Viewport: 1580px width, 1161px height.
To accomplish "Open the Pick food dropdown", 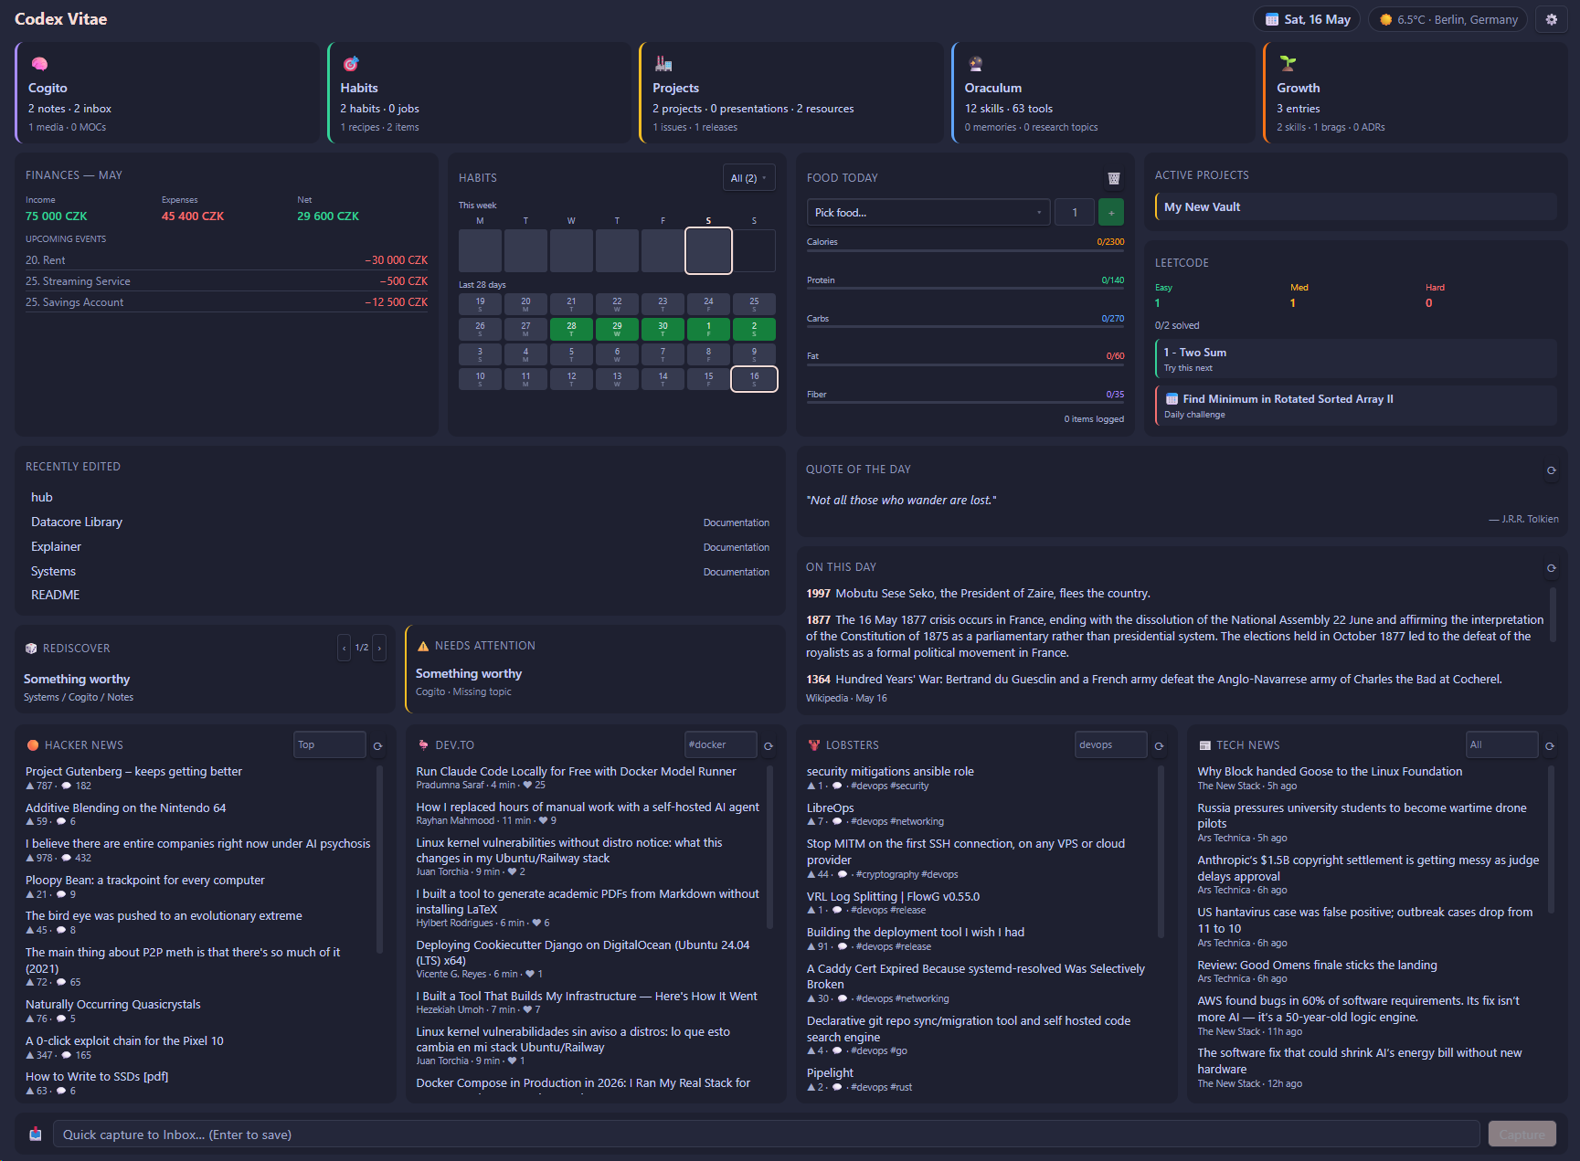I will pyautogui.click(x=928, y=212).
